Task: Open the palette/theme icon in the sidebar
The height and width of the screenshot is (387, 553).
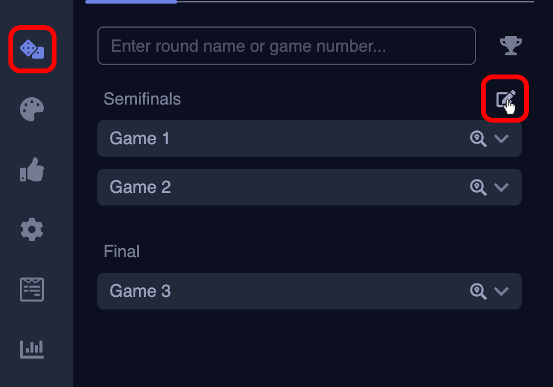Action: coord(31,109)
